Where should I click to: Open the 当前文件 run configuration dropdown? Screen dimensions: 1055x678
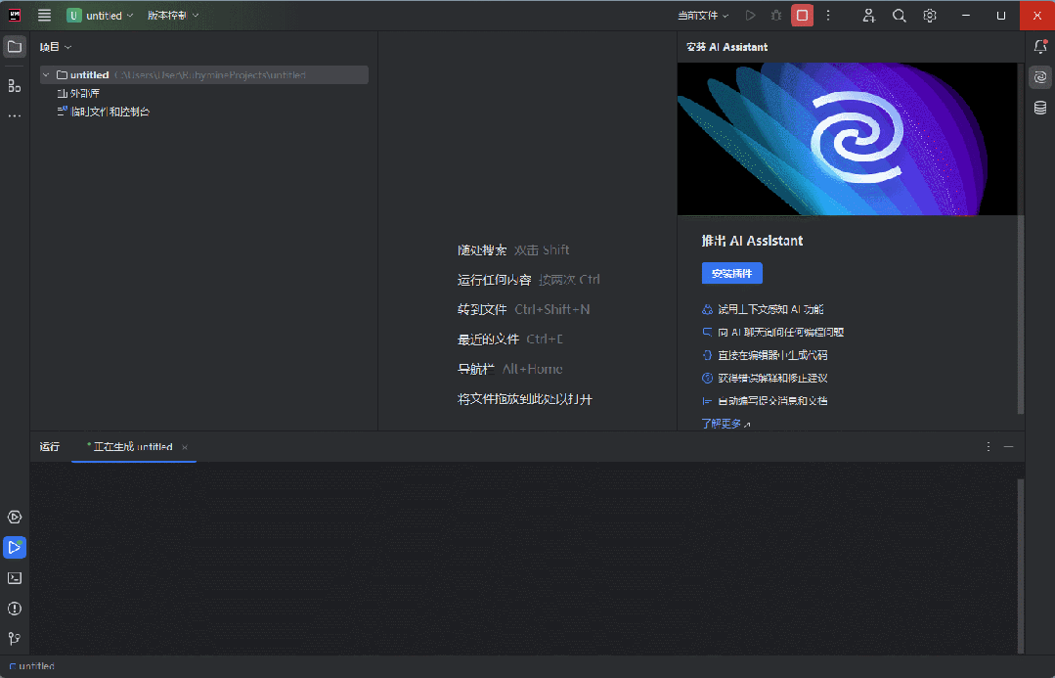click(703, 16)
